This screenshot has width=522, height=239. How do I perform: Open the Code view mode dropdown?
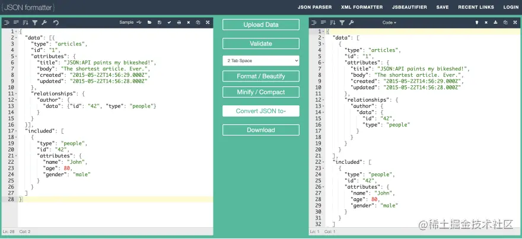point(389,22)
